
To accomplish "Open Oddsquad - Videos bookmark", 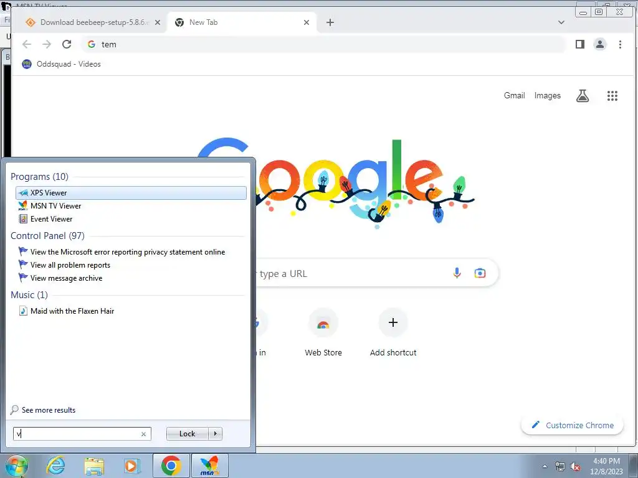I will [61, 64].
